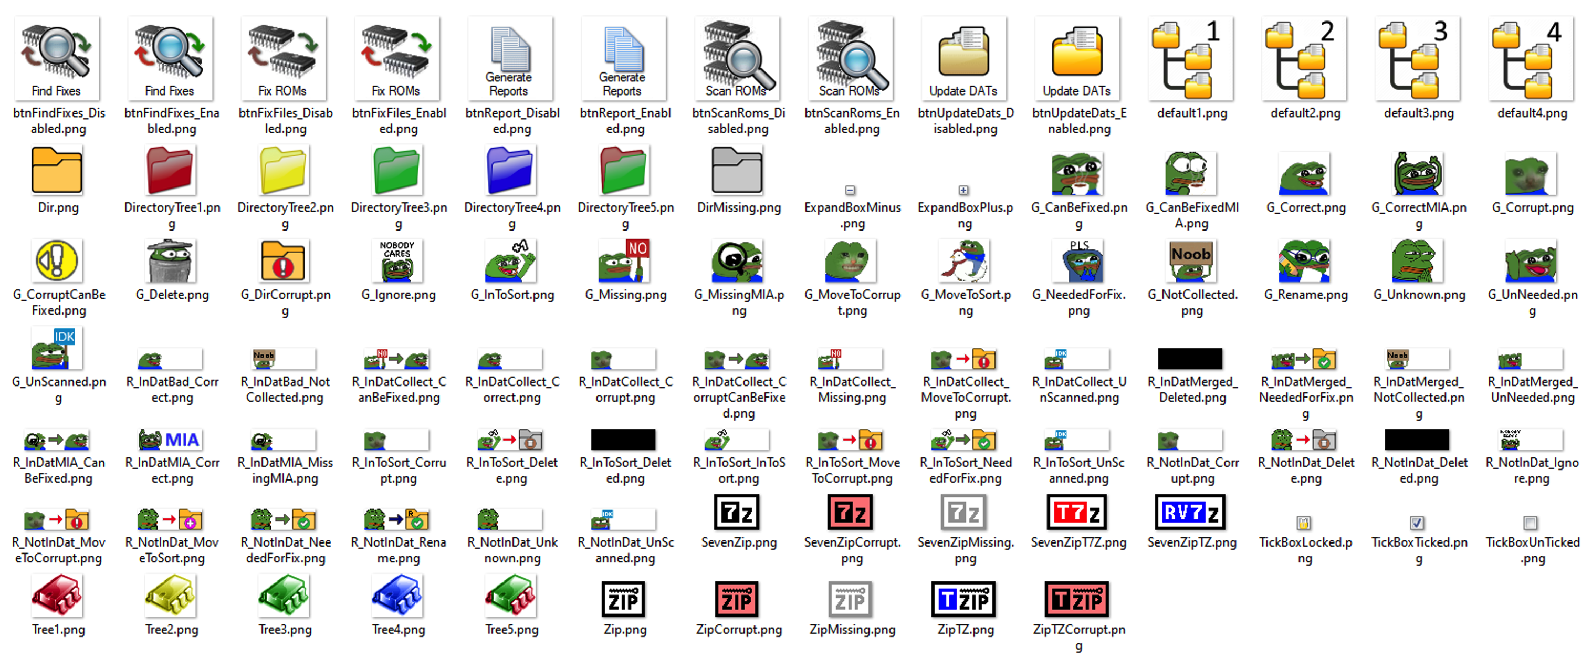Select the black R_InDatMerged_Deleted.png swatch
1592x668 pixels.
pyautogui.click(x=1190, y=358)
